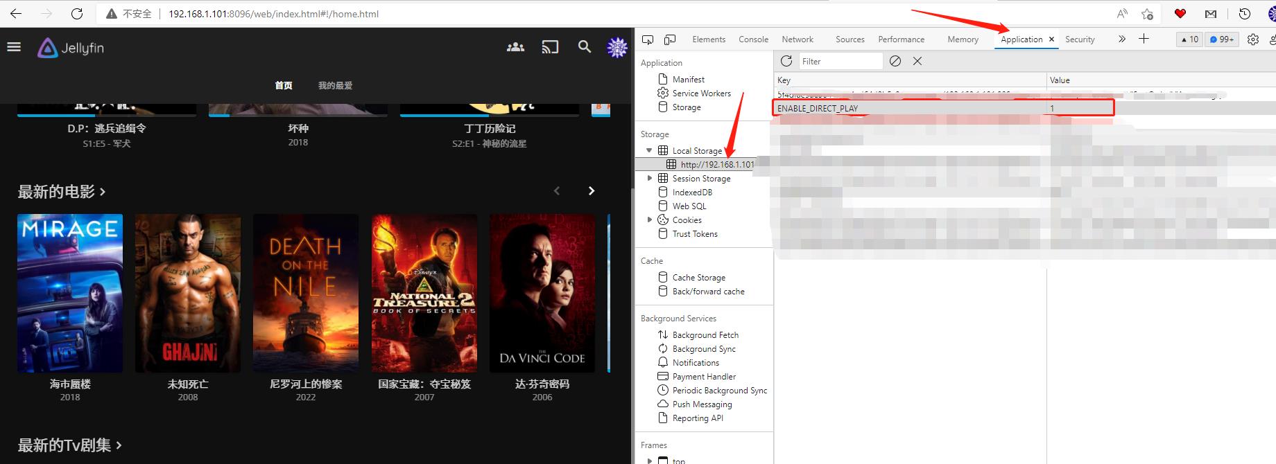Go back with browser back arrow

[15, 14]
